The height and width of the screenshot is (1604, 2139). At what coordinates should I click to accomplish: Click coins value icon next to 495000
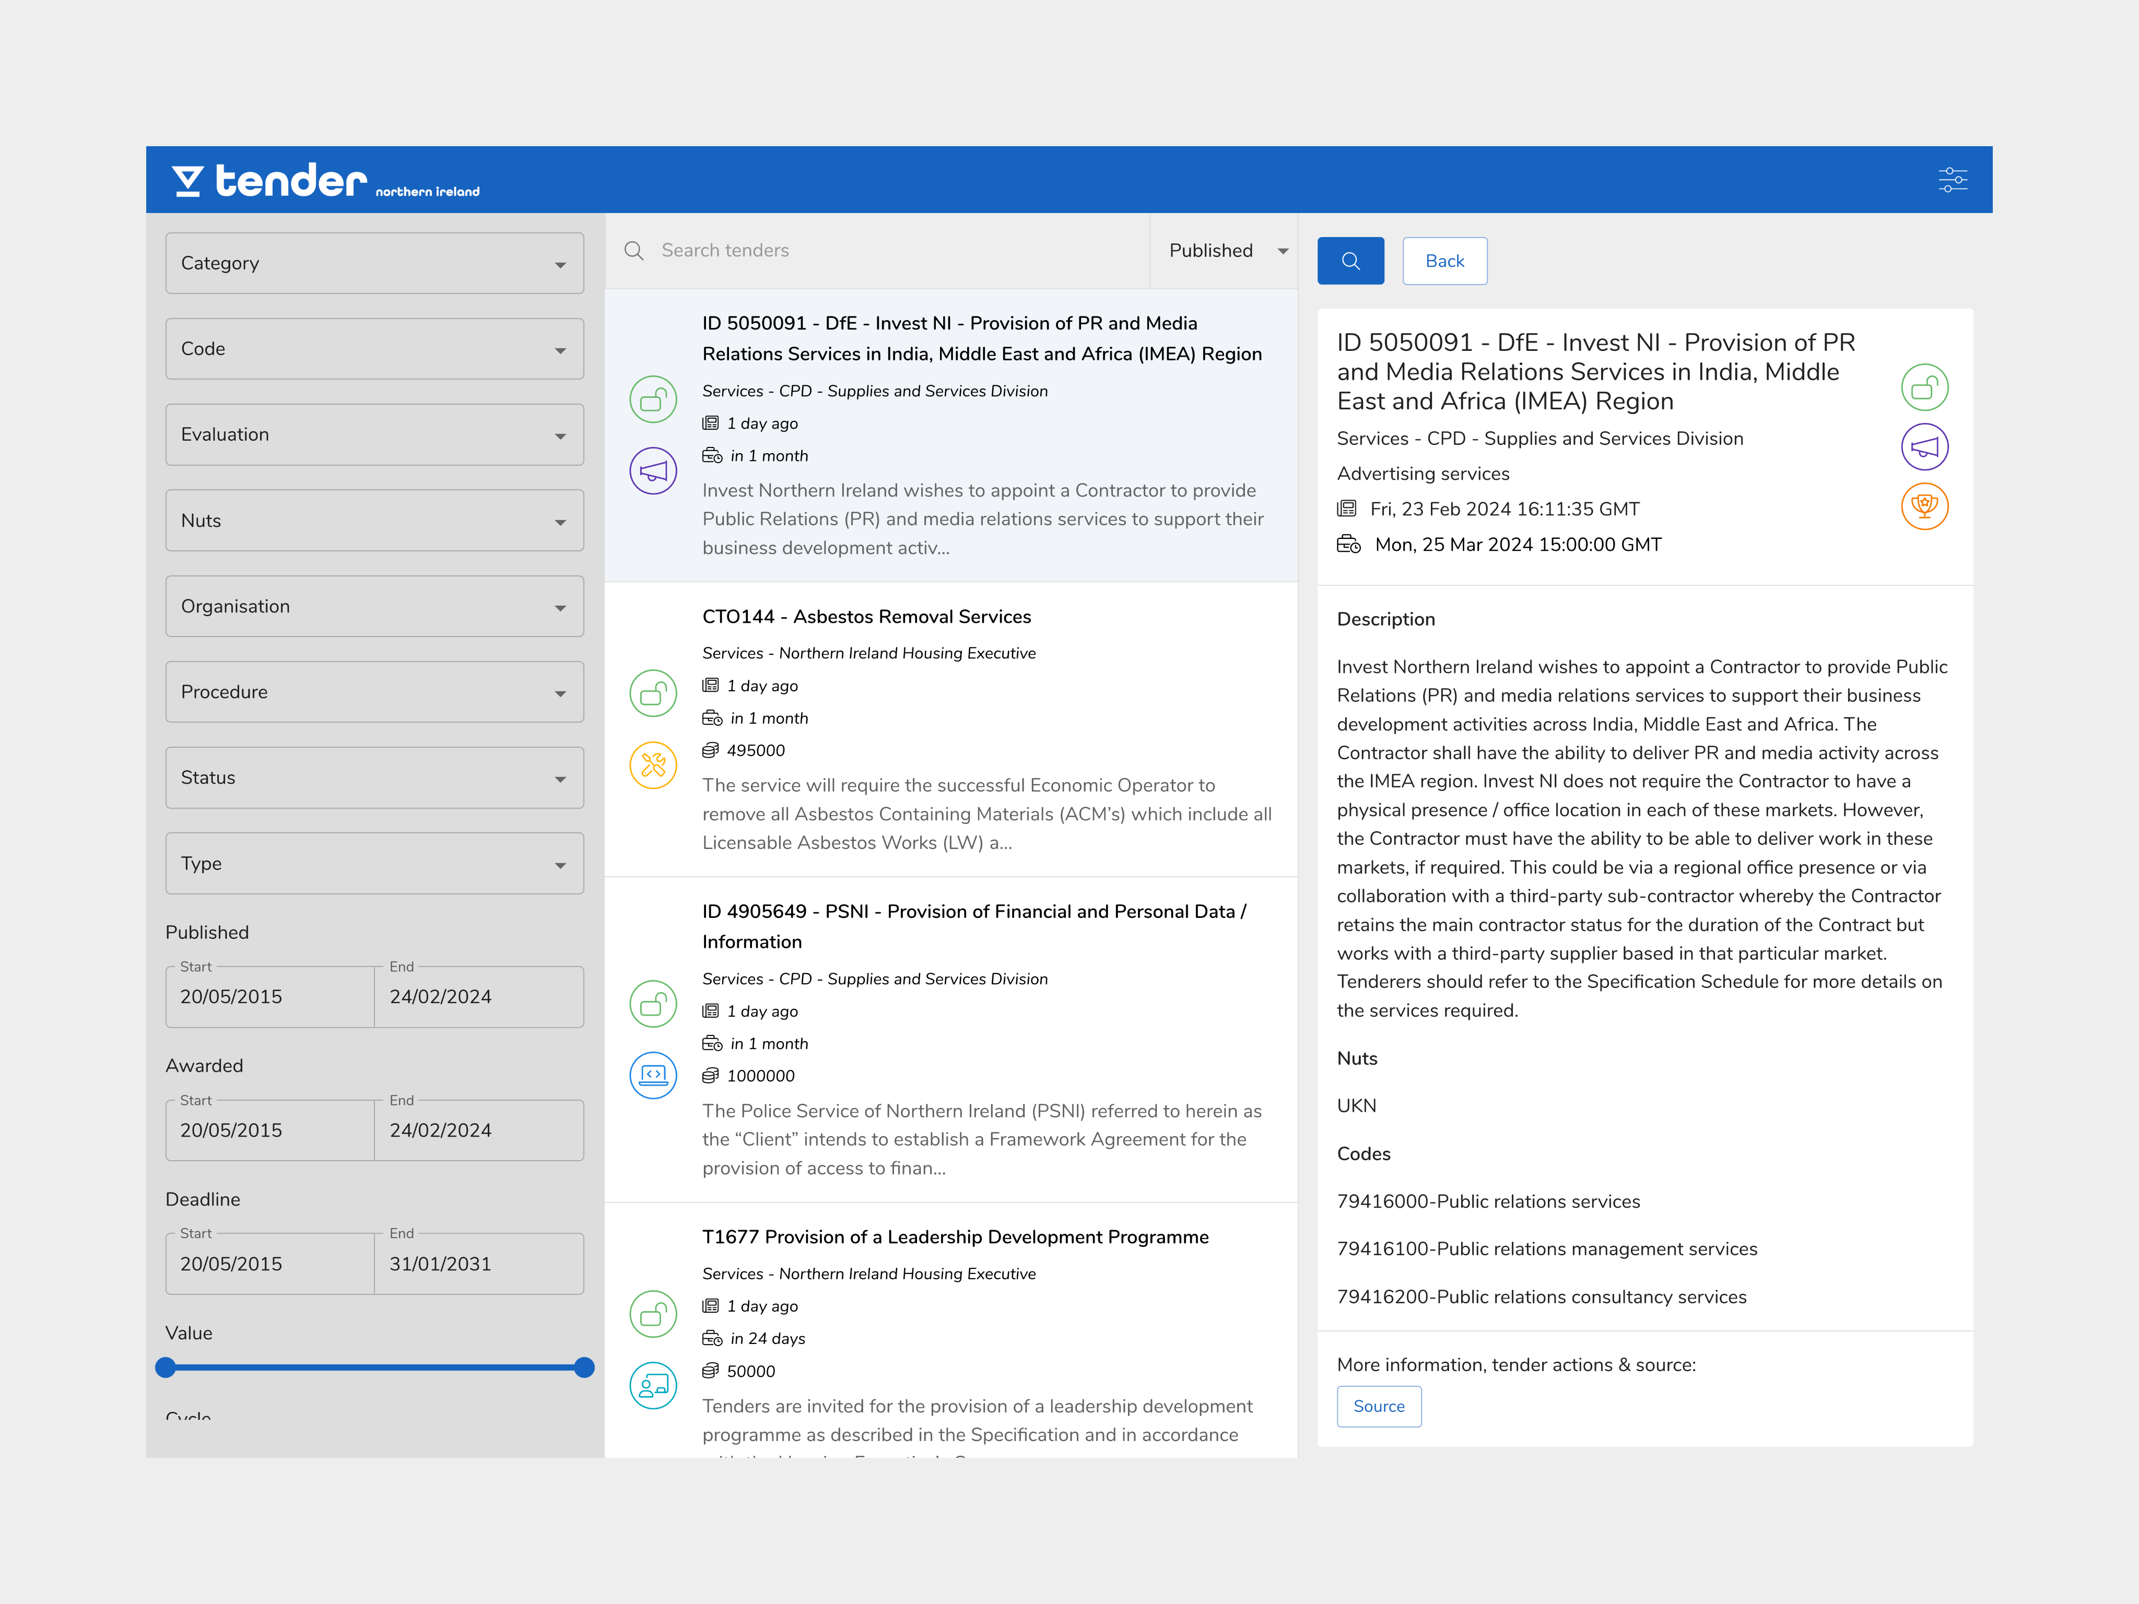pos(710,750)
